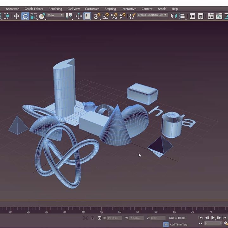Toggle the Percent Snap button

coord(114,16)
